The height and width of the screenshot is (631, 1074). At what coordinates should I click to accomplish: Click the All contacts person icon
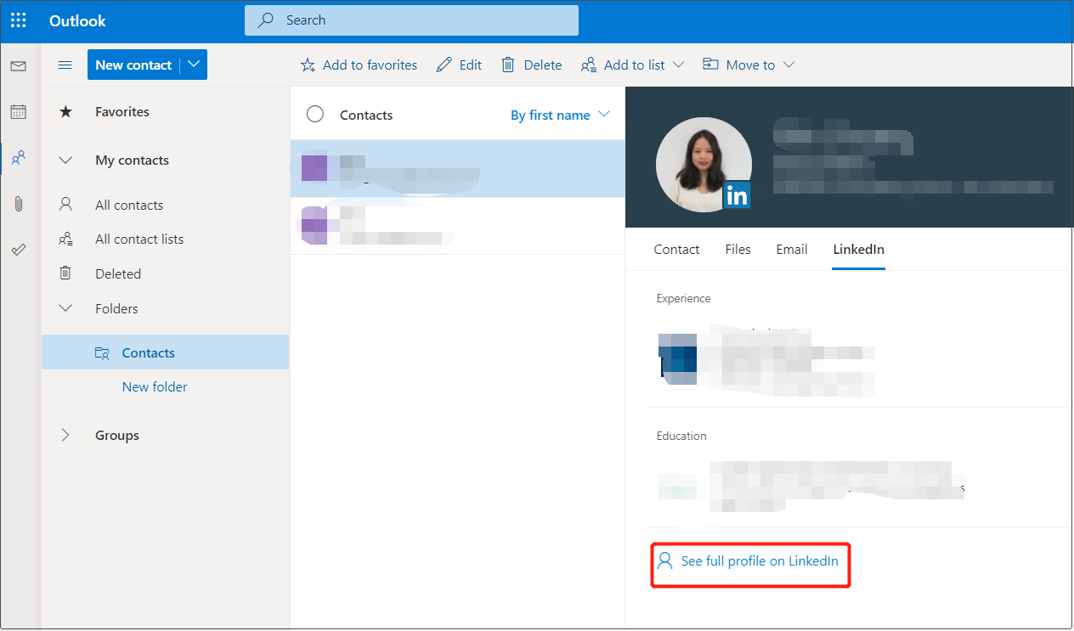pyautogui.click(x=65, y=205)
